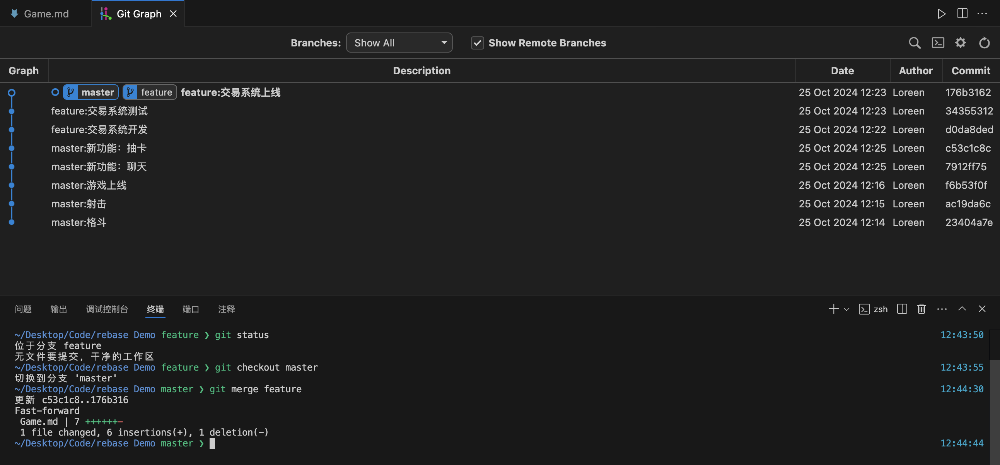Select commit master:新功能: 聊天

99,167
